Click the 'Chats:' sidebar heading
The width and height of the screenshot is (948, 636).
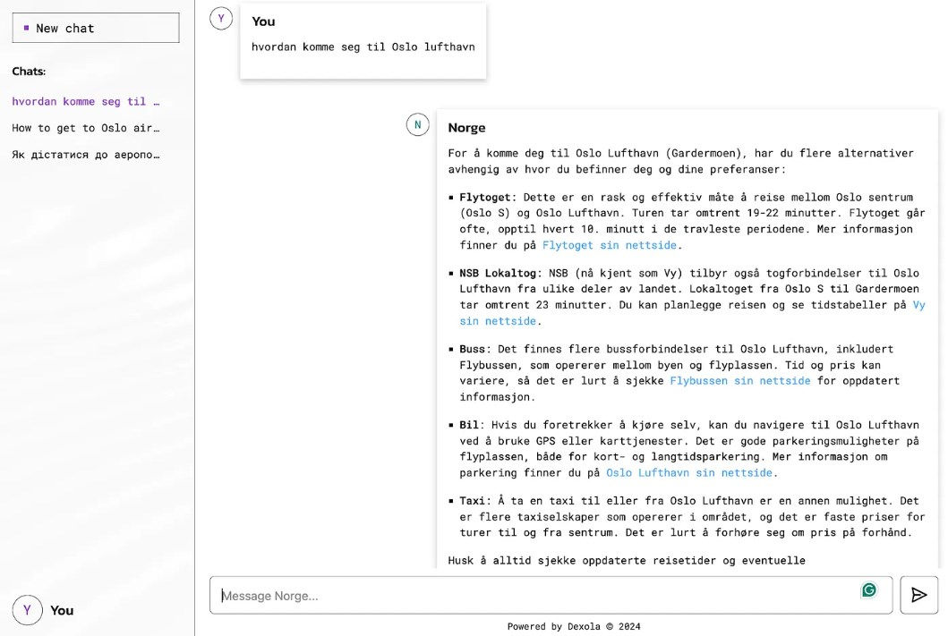pos(29,72)
